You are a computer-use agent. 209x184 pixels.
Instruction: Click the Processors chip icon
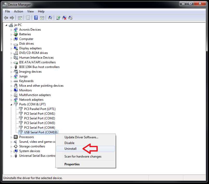(16, 137)
